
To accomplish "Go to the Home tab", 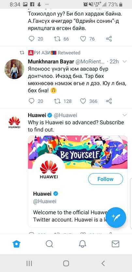I will click(x=17, y=244).
